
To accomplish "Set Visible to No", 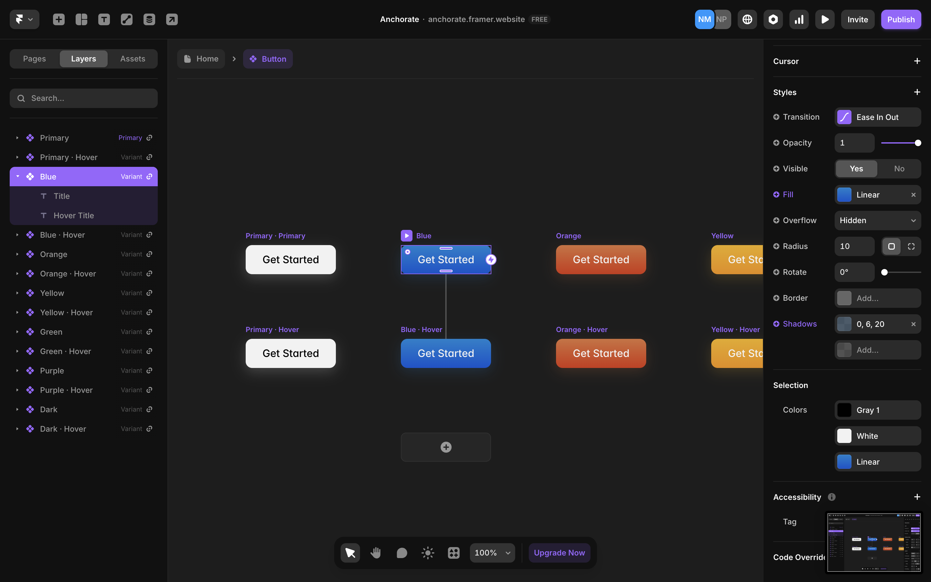I will (899, 168).
